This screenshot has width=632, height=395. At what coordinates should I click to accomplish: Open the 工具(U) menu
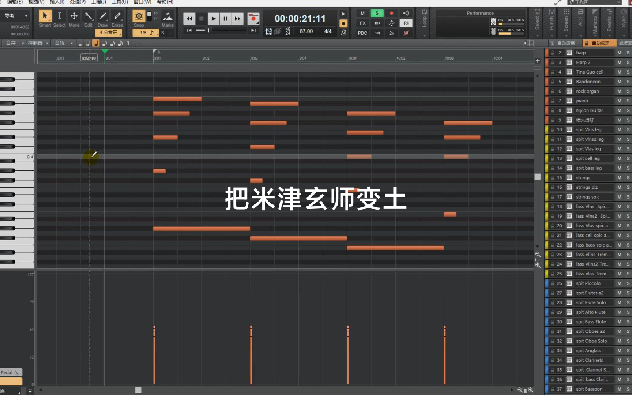[x=120, y=2]
